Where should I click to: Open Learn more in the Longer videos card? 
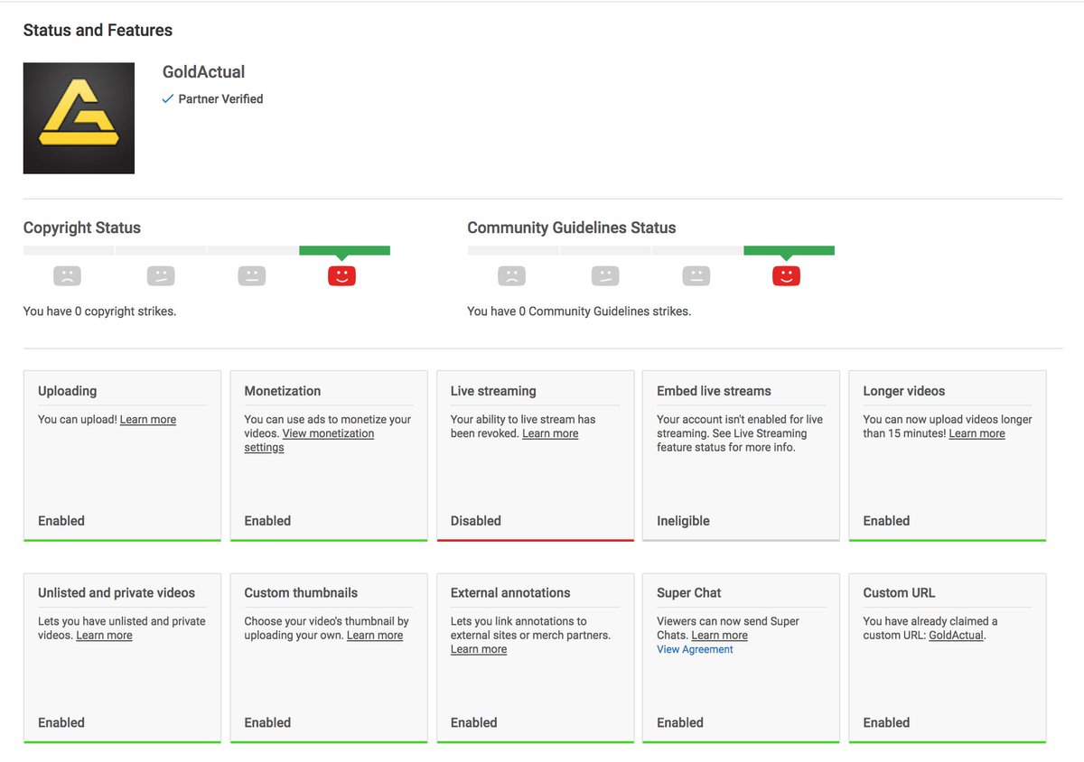pos(977,434)
